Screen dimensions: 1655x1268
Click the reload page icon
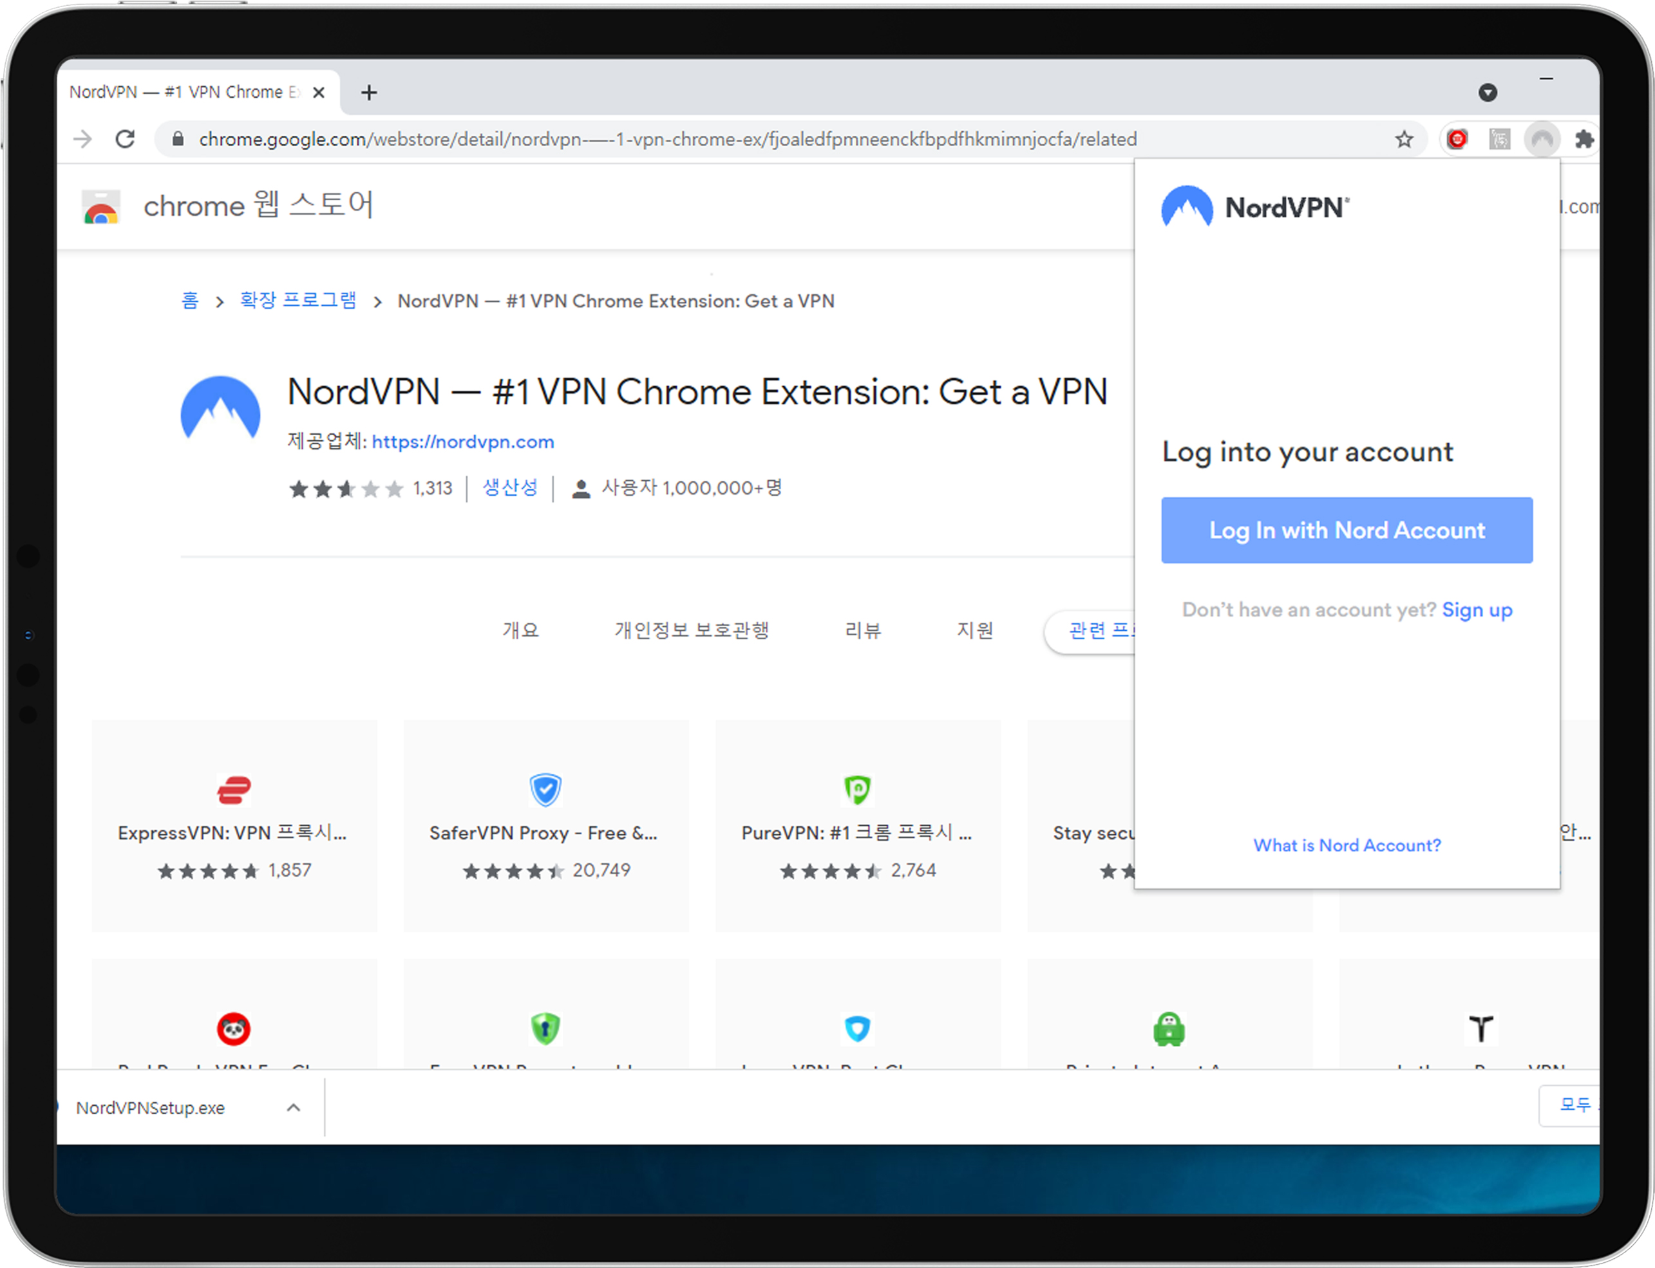126,140
